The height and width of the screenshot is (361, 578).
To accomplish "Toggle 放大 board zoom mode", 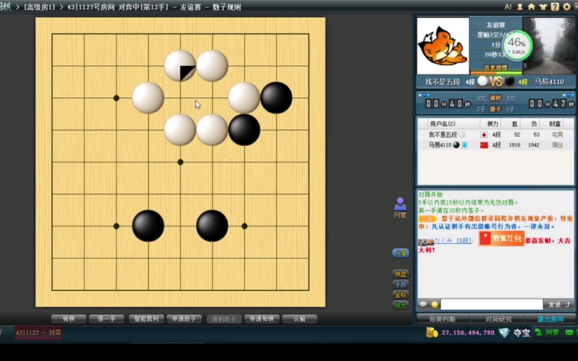I will coord(400,305).
